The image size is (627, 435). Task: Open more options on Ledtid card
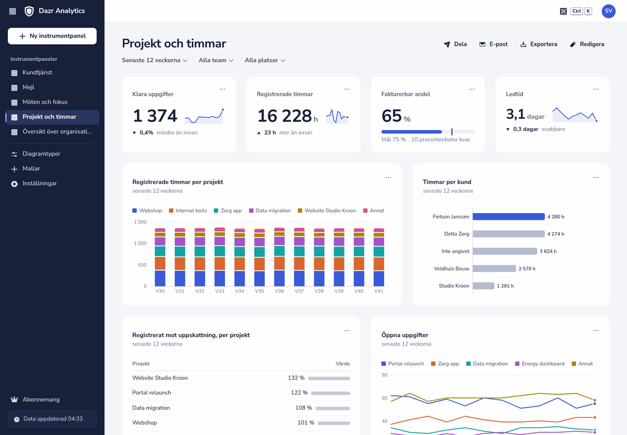click(x=596, y=89)
